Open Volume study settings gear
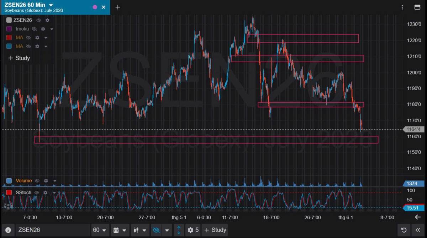 (x=46, y=181)
